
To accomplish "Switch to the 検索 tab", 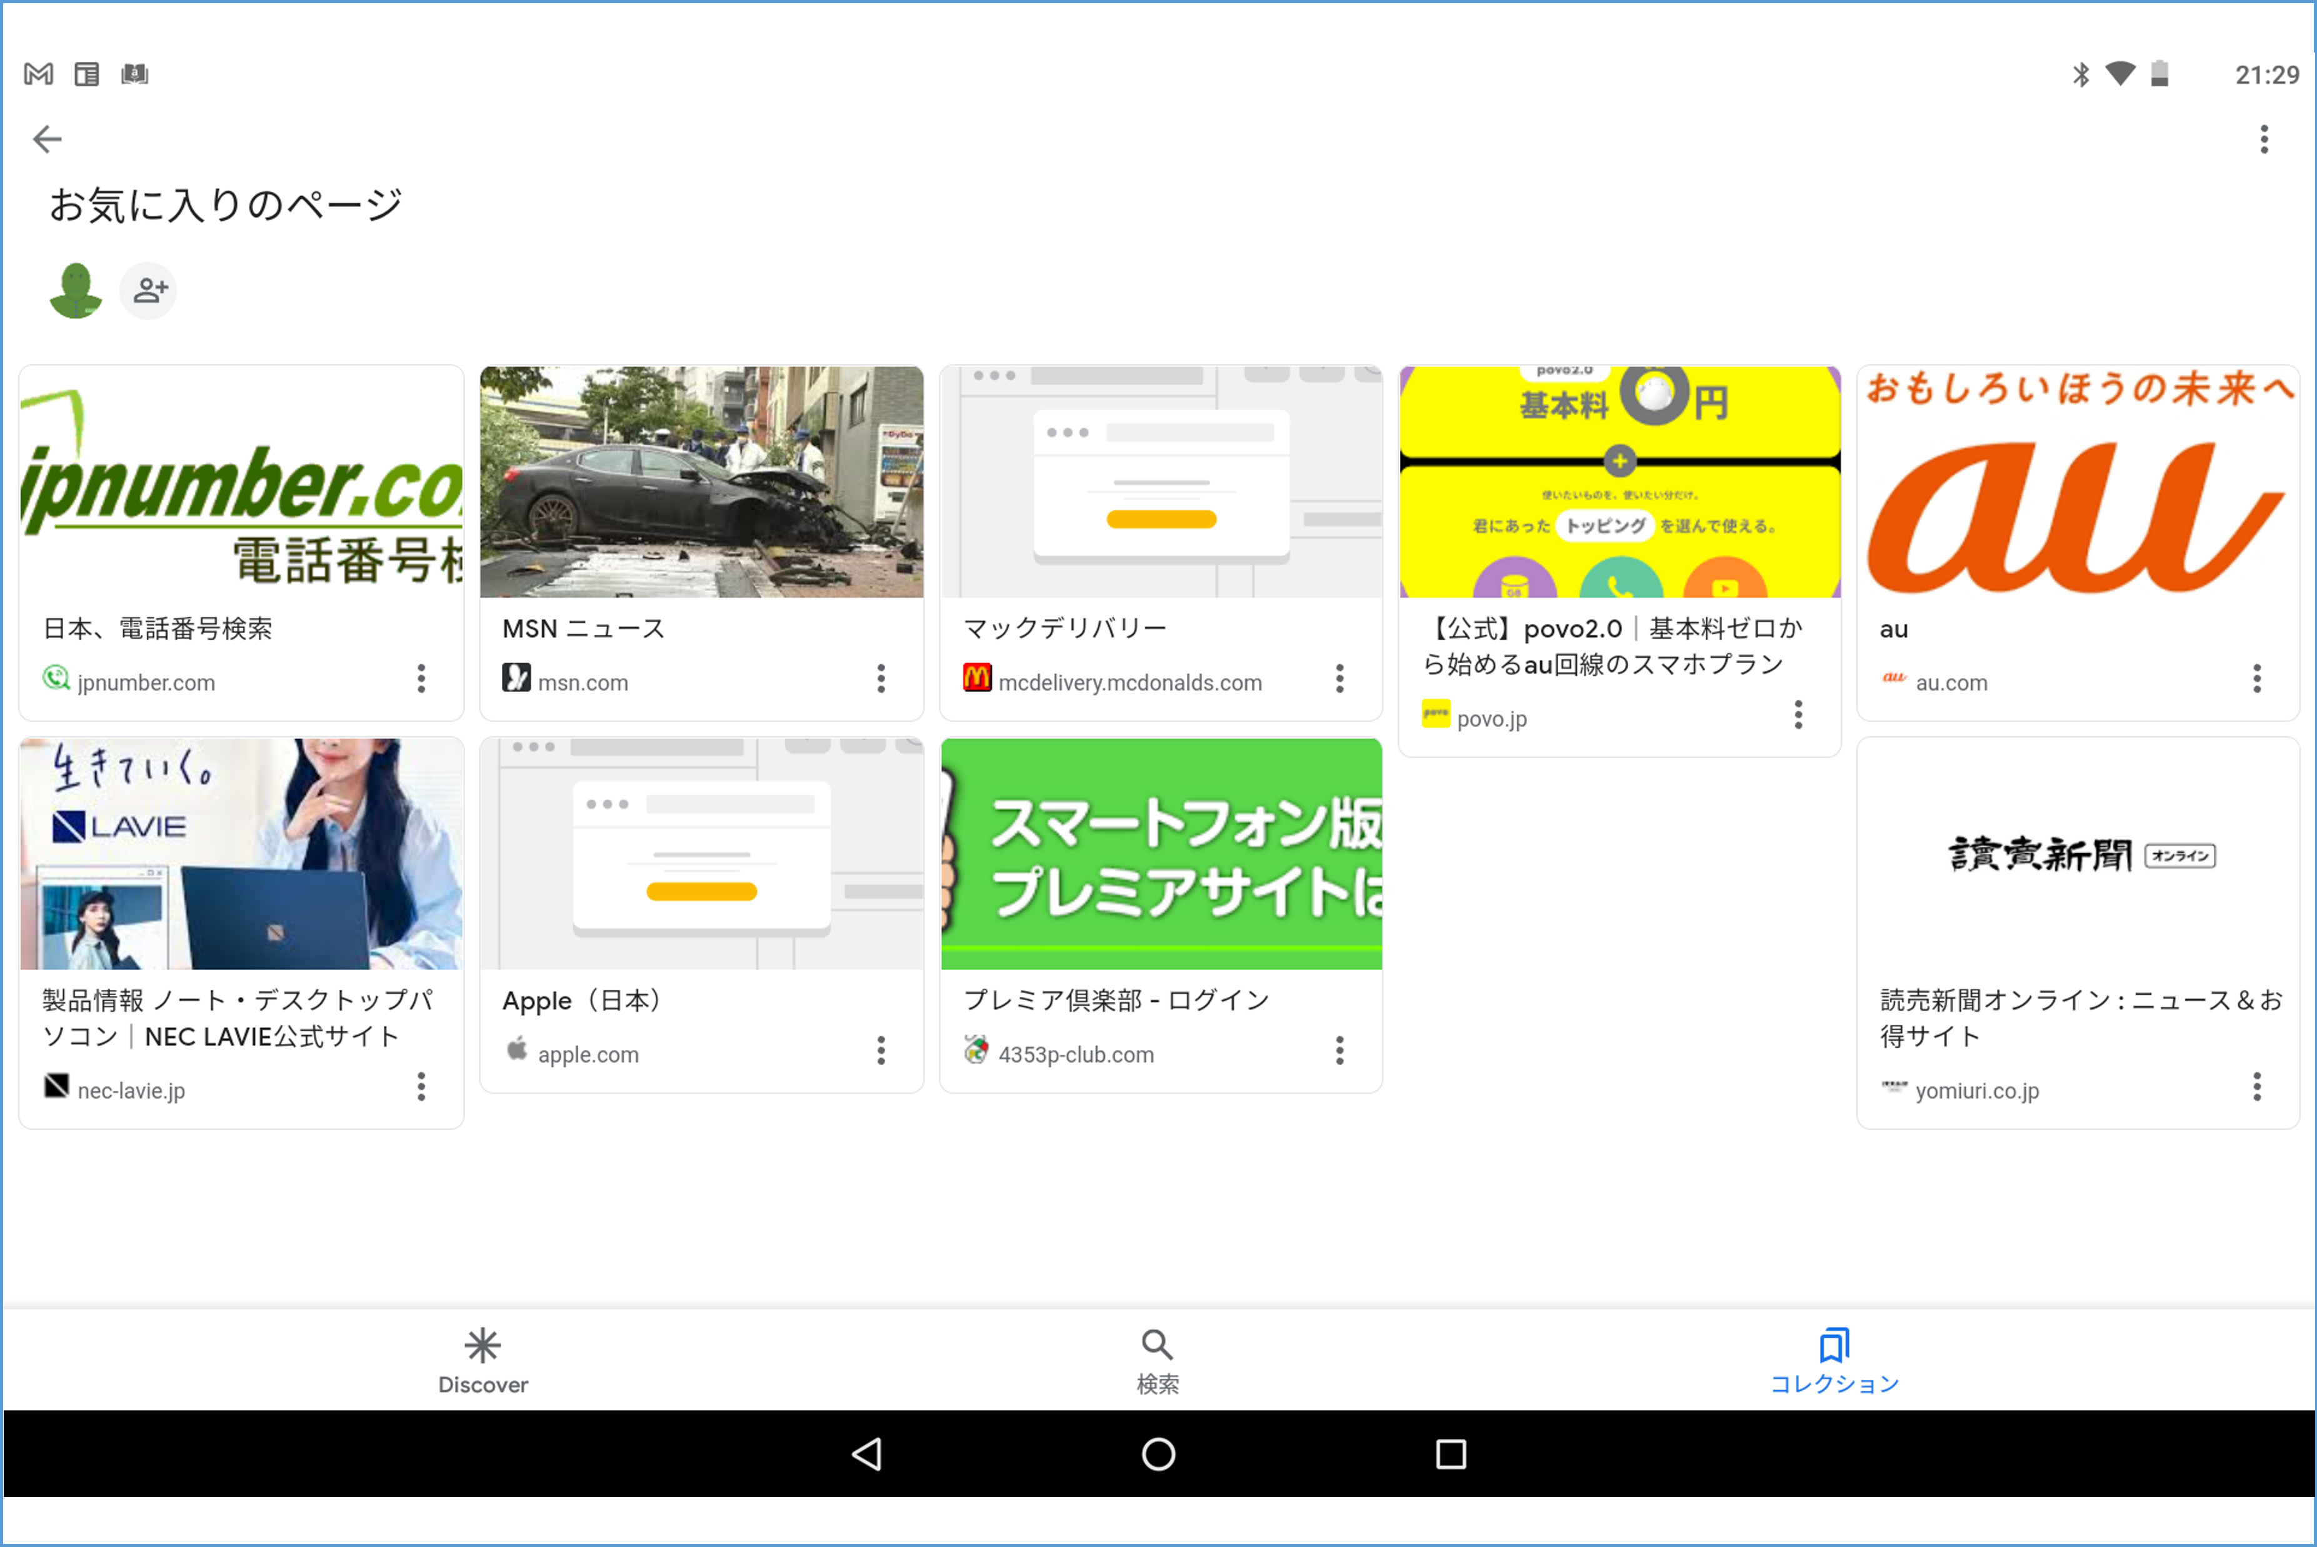I will pos(1157,1361).
